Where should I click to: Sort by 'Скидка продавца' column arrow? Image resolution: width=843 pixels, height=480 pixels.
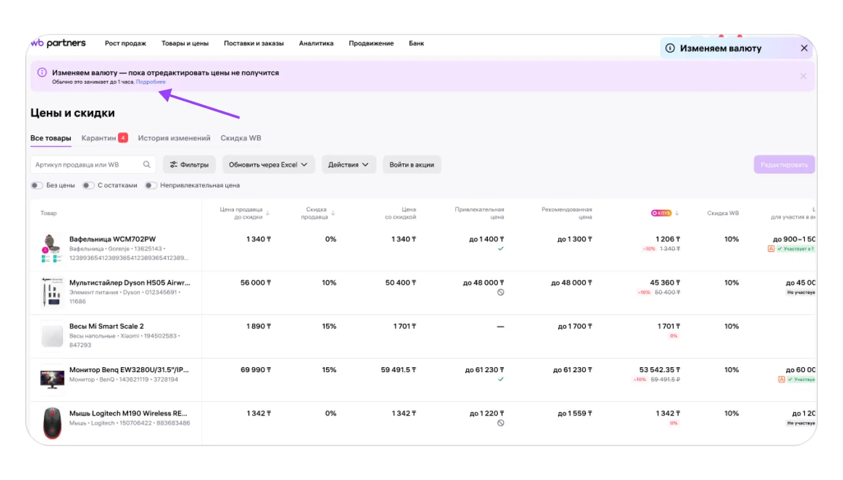click(333, 213)
